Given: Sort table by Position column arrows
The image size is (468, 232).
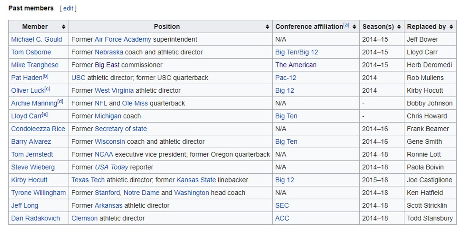Looking at the screenshot, I should [x=267, y=27].
